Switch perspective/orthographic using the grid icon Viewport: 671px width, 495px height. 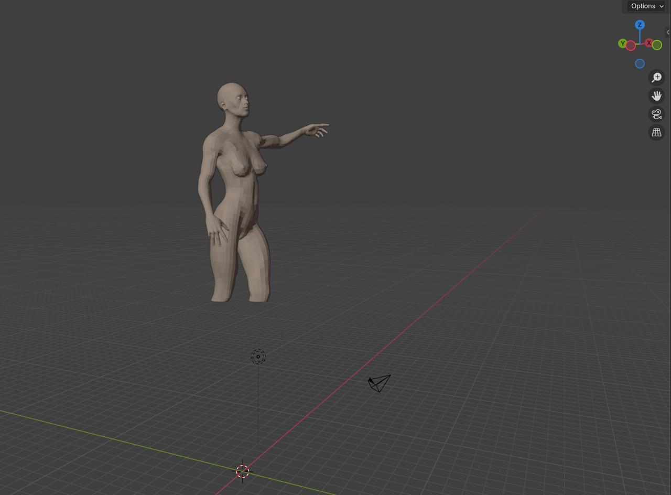656,133
